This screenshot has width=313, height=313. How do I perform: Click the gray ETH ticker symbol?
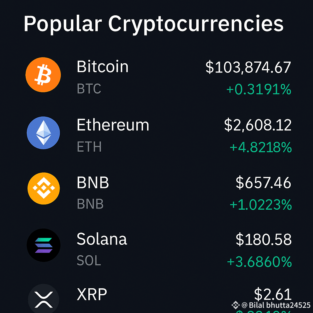pyautogui.click(x=89, y=147)
